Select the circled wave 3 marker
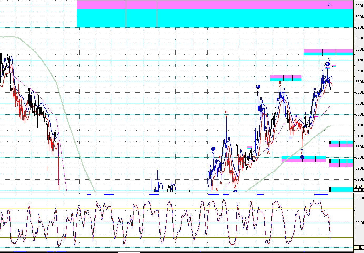Viewport: 364px width, 253px height. click(x=258, y=87)
